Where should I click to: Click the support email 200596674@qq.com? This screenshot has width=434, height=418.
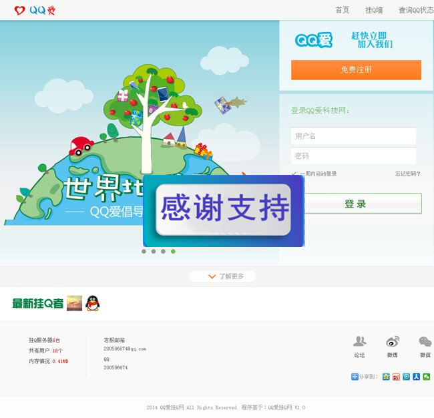tap(125, 349)
